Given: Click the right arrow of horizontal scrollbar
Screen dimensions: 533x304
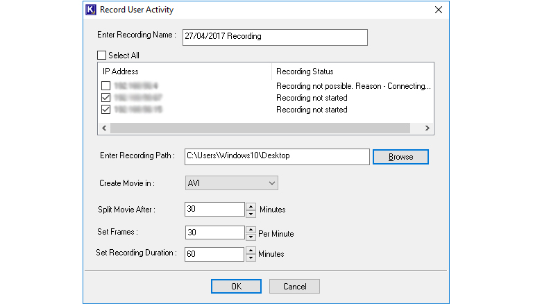Looking at the screenshot, I should (x=428, y=128).
